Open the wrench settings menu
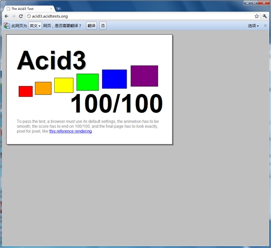Screen dimensions: 271x248 [x=265, y=16]
